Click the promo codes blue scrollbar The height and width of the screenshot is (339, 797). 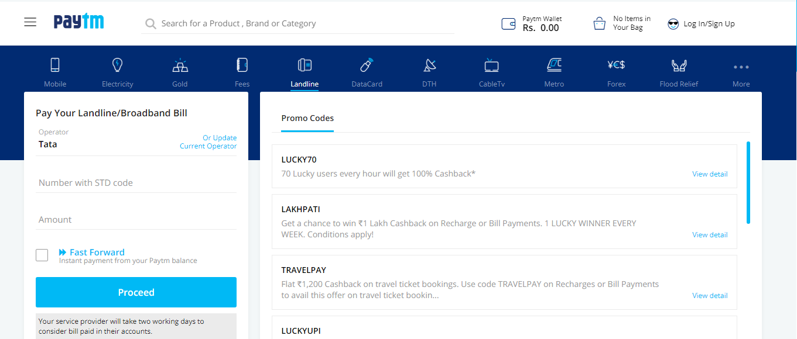[748, 182]
